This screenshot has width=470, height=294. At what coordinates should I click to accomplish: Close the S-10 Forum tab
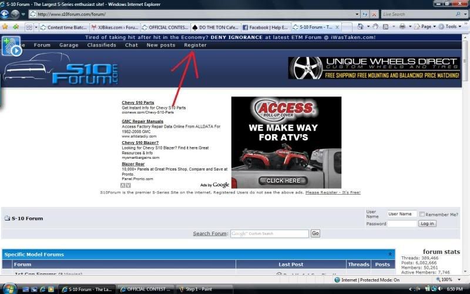(337, 27)
